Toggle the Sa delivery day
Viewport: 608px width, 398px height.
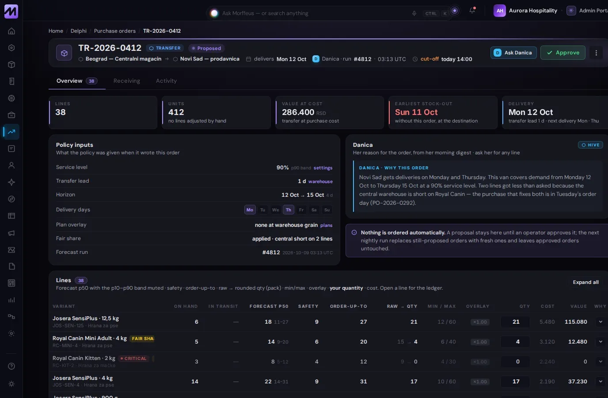(x=314, y=210)
